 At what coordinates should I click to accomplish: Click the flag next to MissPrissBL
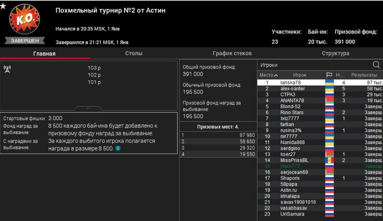click(329, 160)
